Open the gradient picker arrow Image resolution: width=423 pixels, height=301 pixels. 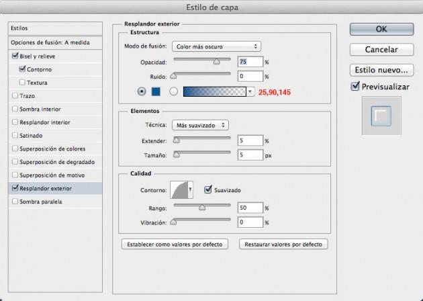(250, 91)
